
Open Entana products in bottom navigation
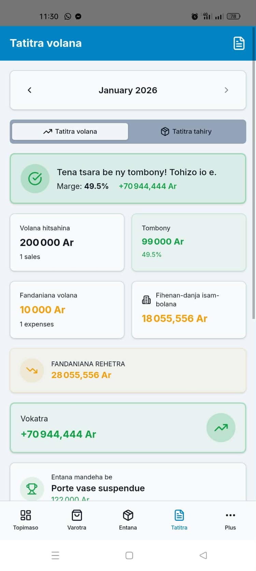click(x=128, y=520)
